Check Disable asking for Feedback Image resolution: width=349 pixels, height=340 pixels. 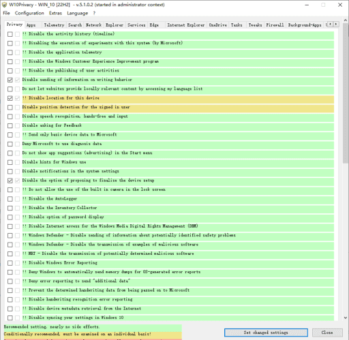pyautogui.click(x=10, y=125)
